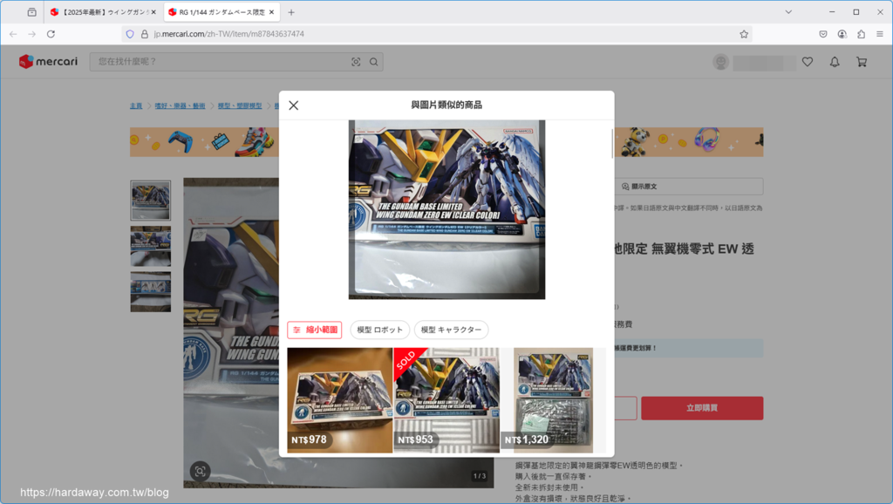Open the favorites heart icon
The height and width of the screenshot is (504, 893).
click(x=808, y=62)
